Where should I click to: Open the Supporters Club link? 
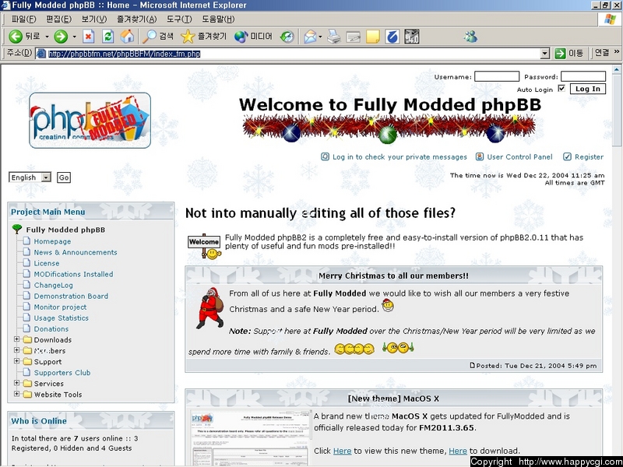click(x=62, y=373)
